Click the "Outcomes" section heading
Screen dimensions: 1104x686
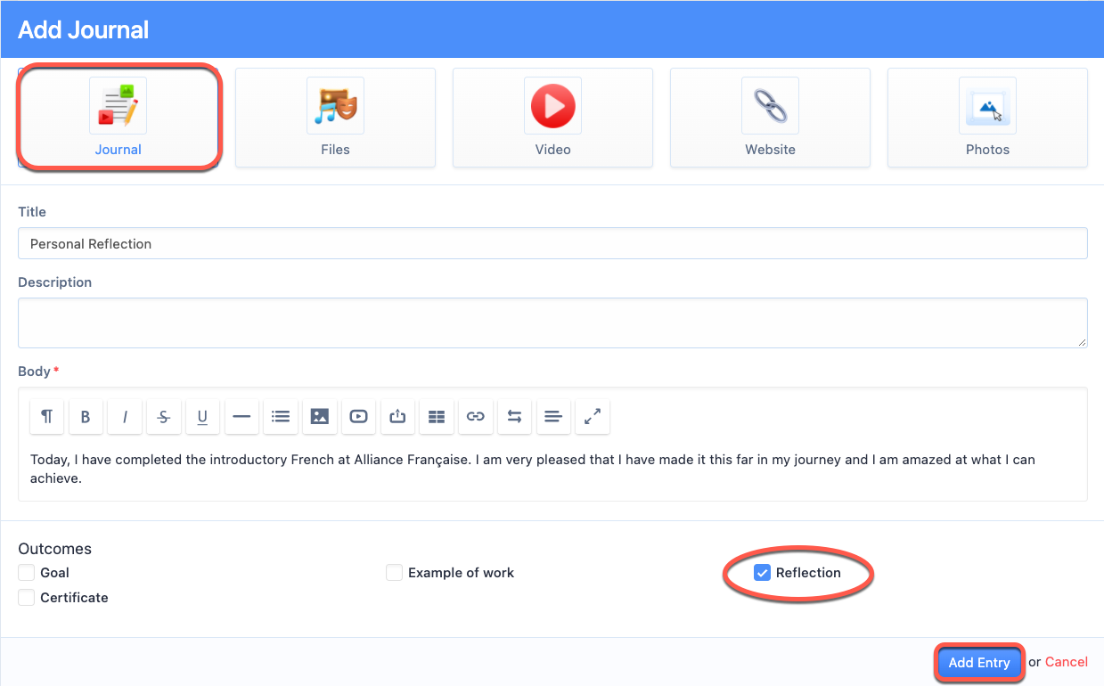[x=55, y=549]
